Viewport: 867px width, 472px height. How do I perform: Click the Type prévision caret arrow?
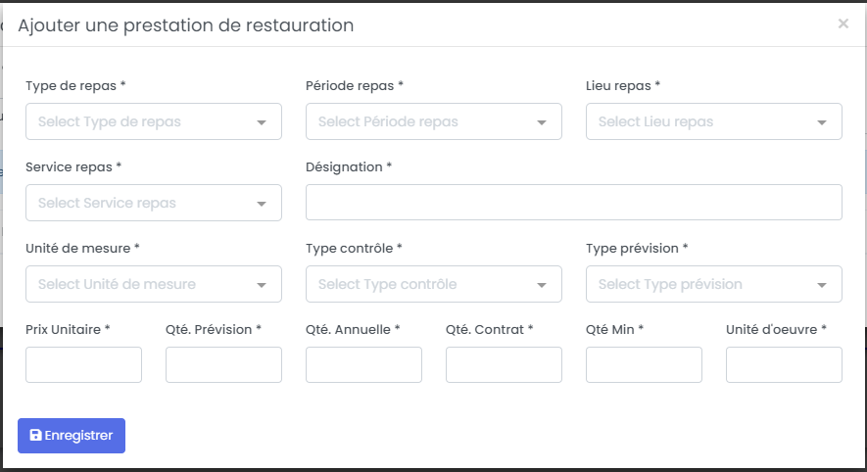click(822, 285)
